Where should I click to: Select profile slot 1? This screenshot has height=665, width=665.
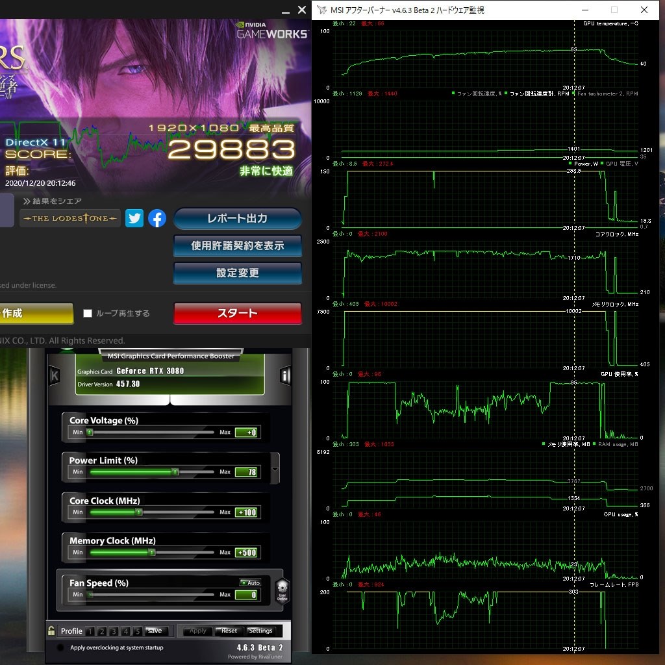90,631
